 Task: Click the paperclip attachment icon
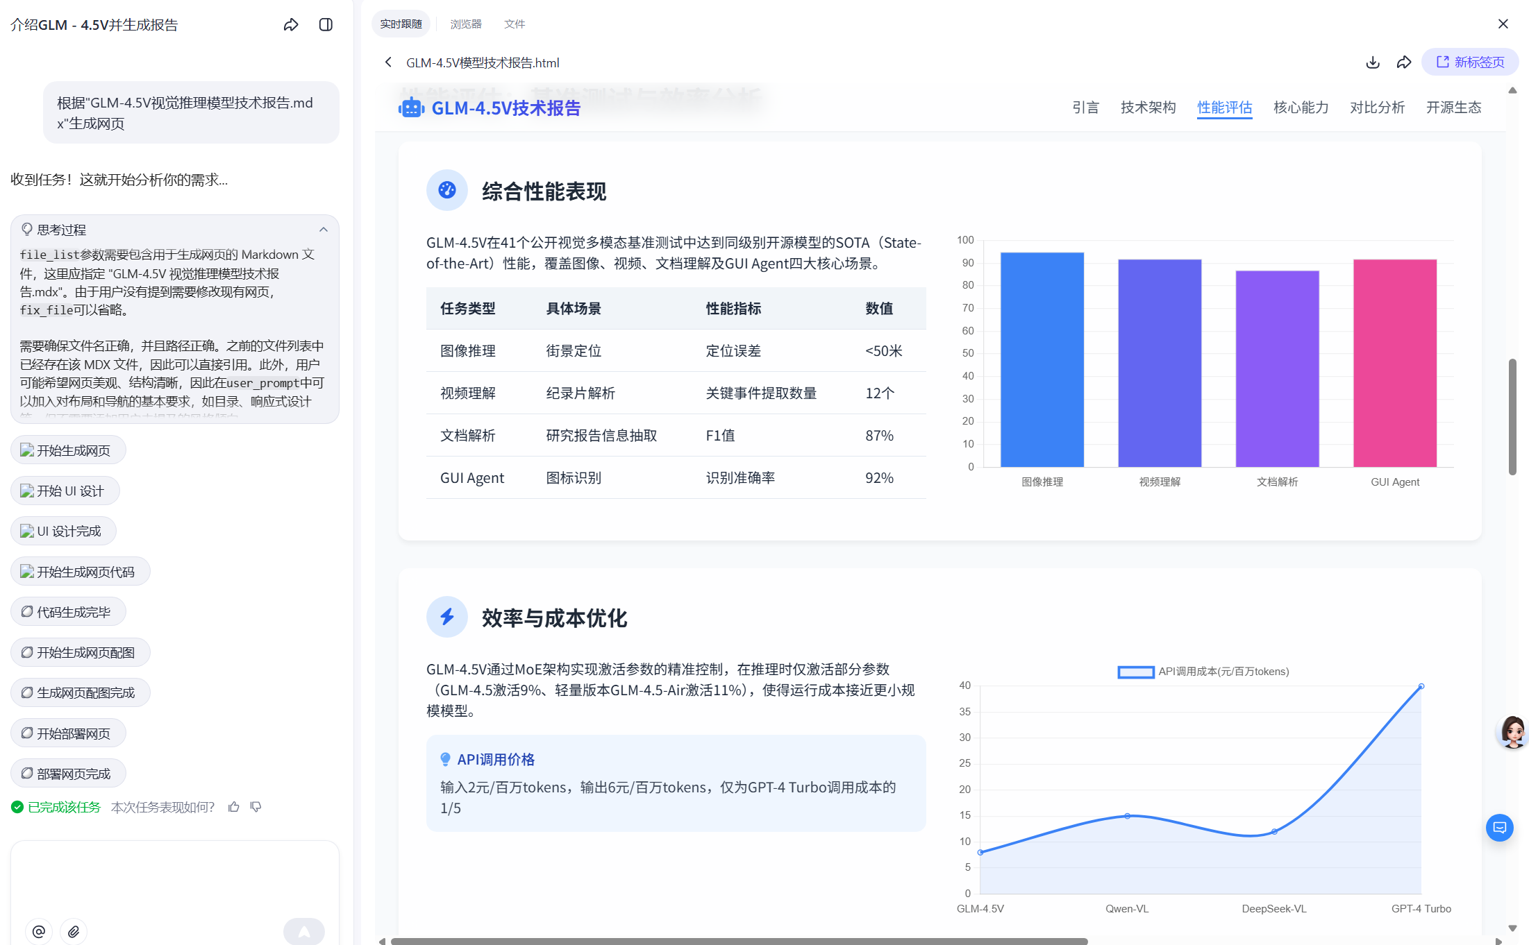click(x=74, y=931)
